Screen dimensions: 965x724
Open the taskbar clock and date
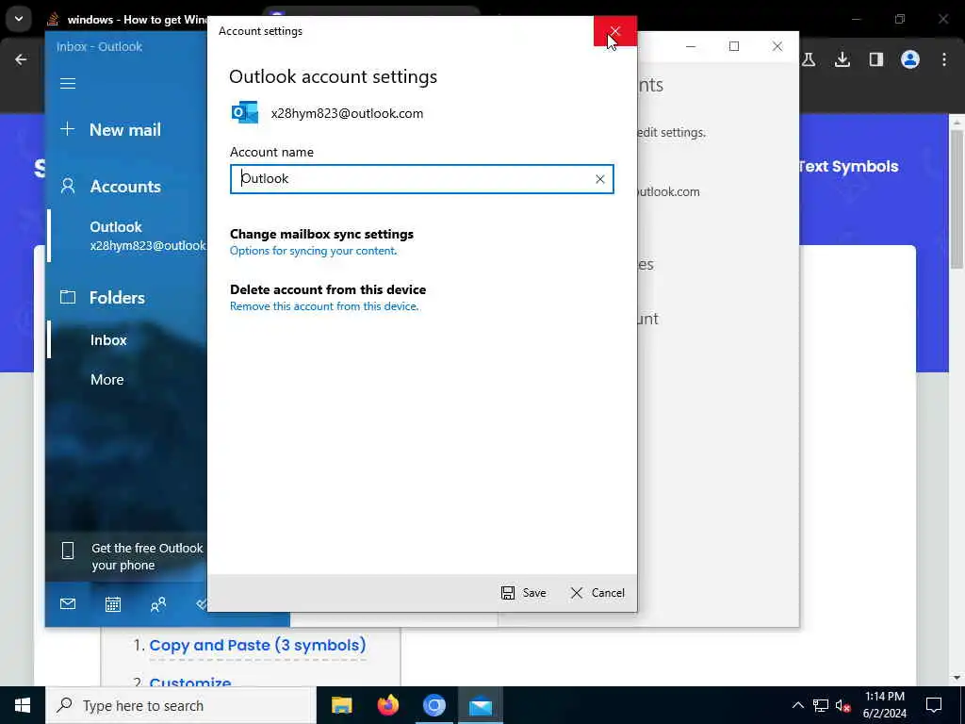(884, 705)
